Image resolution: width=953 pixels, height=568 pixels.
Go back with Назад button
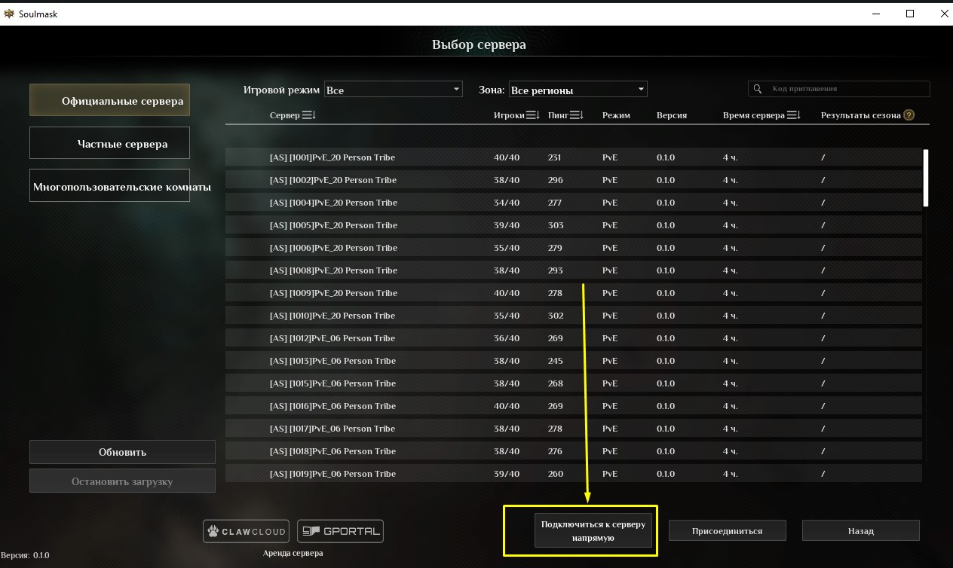[860, 531]
